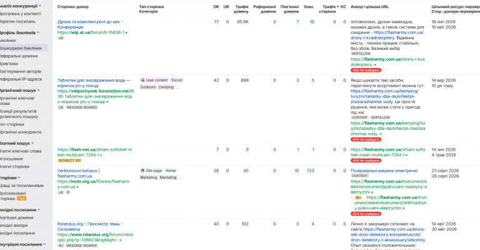480x250 pixels.
Task: Click the Camping category tag
Action: [x=166, y=87]
